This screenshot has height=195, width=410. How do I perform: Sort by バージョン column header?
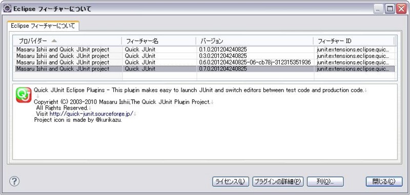tap(254, 41)
